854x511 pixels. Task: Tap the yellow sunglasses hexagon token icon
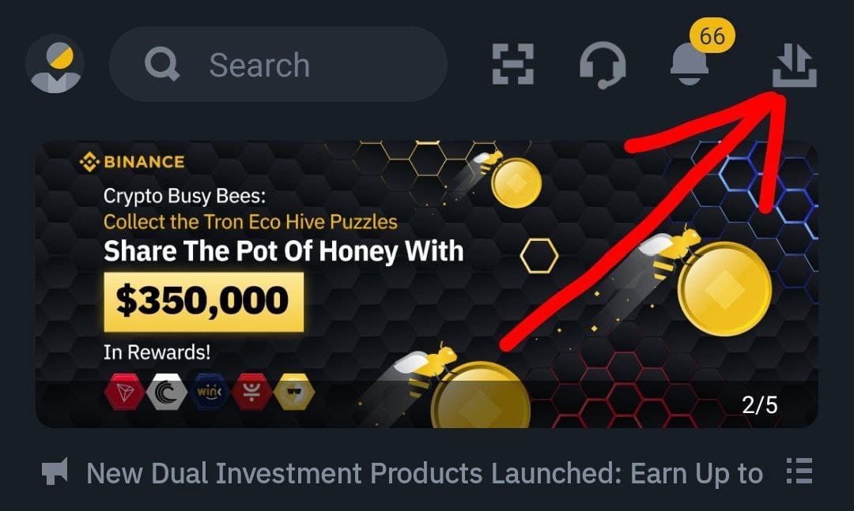pos(294,391)
